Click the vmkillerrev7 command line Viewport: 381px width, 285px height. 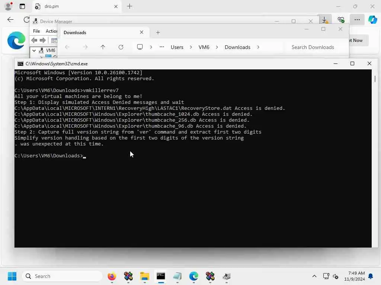click(x=67, y=91)
